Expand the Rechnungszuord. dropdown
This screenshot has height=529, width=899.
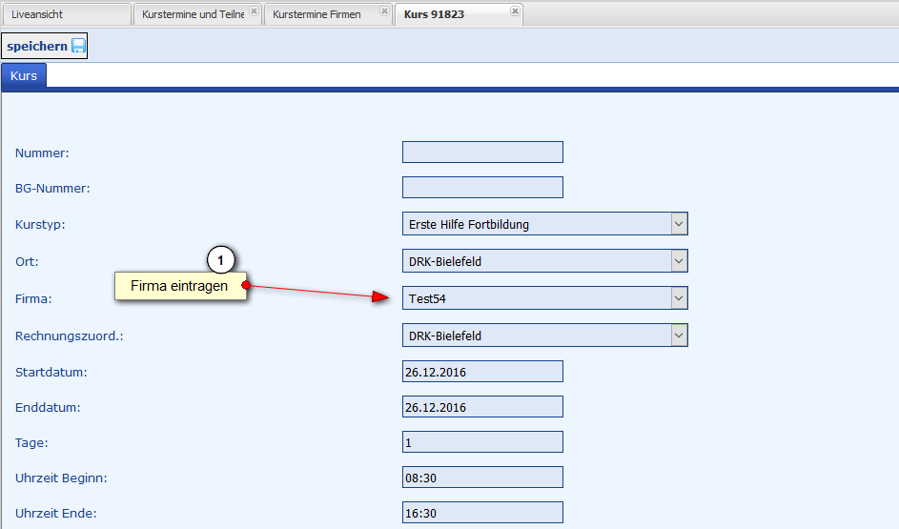(679, 336)
